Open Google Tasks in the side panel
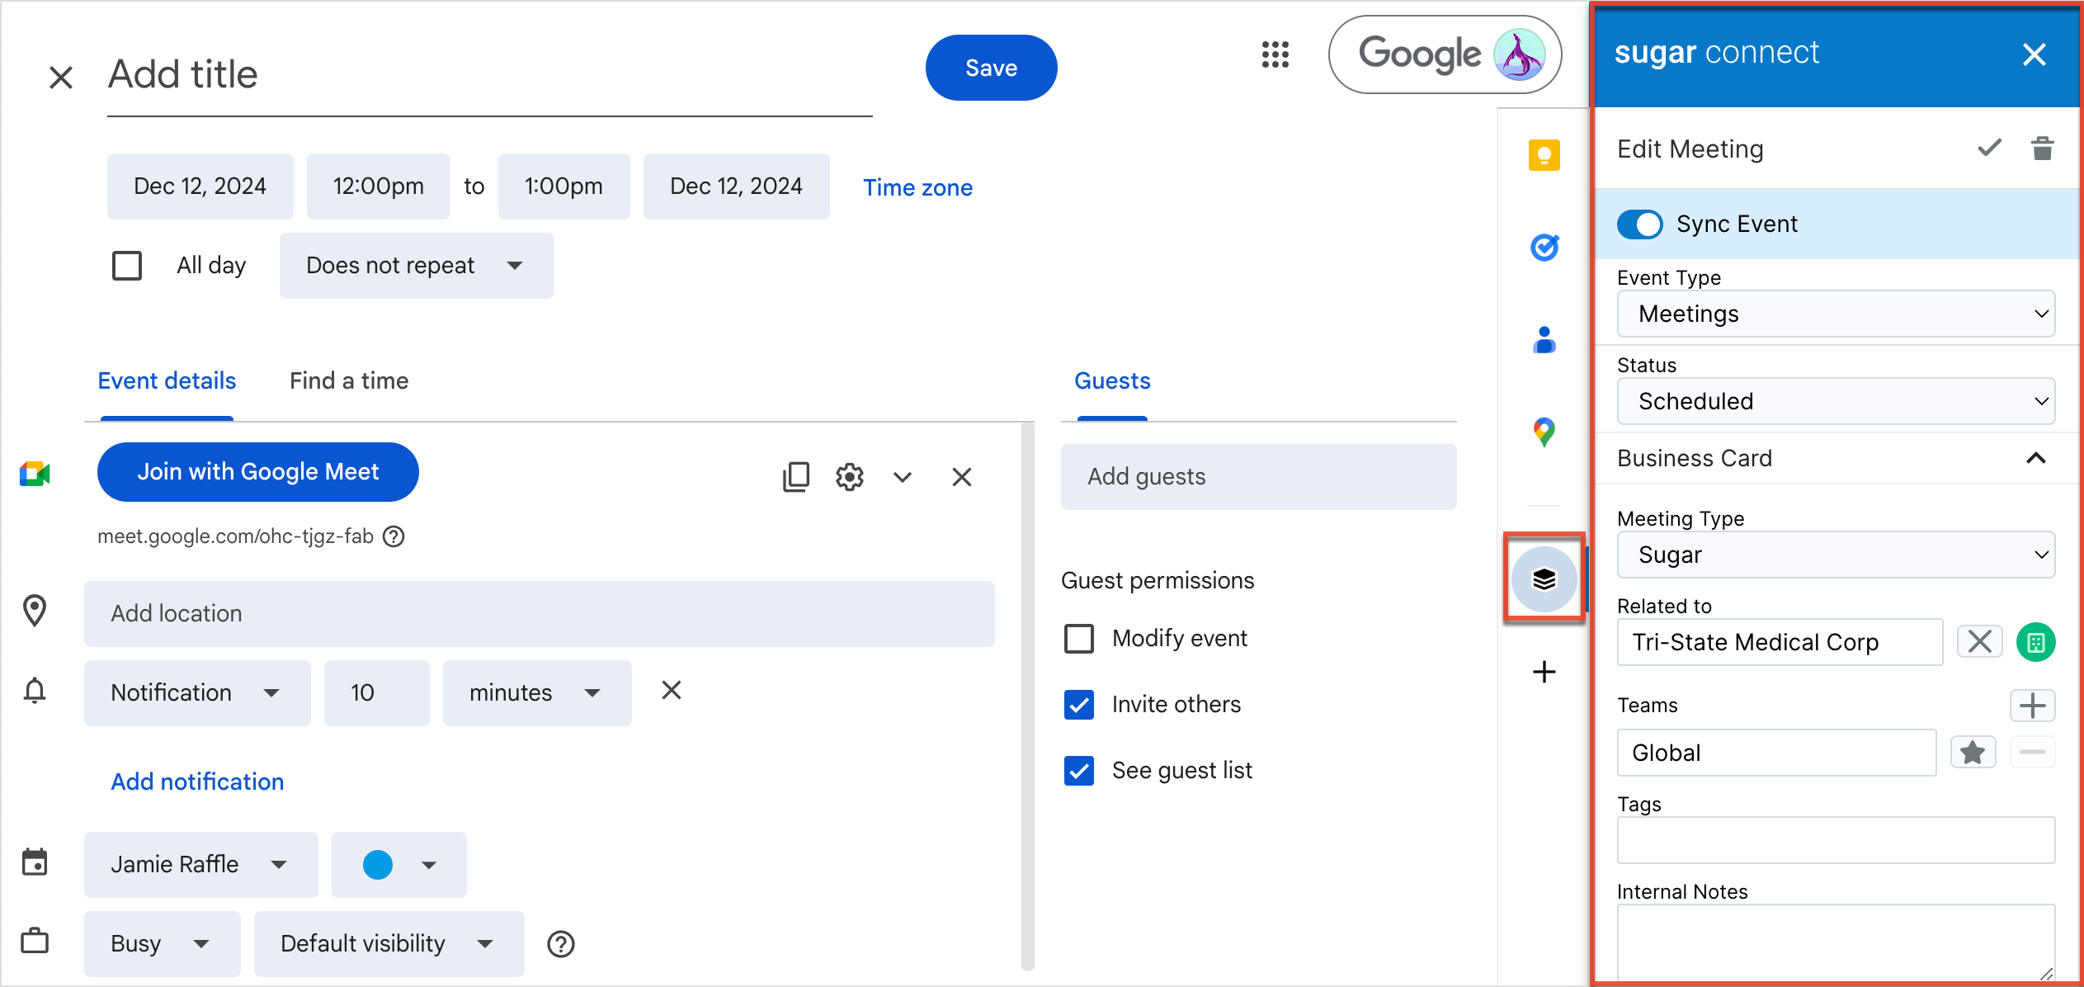This screenshot has height=987, width=2084. click(1544, 247)
